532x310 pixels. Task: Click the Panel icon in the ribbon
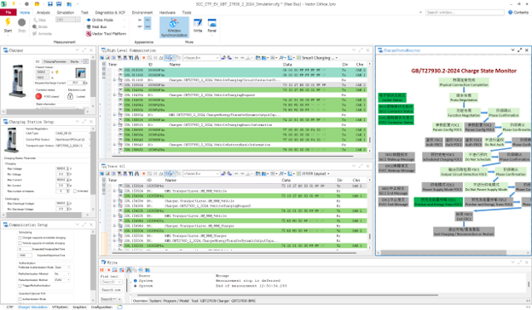212,23
